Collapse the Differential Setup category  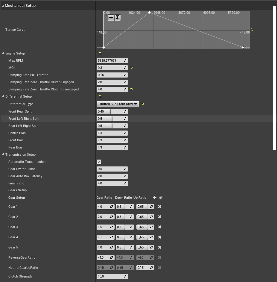(x=3, y=96)
